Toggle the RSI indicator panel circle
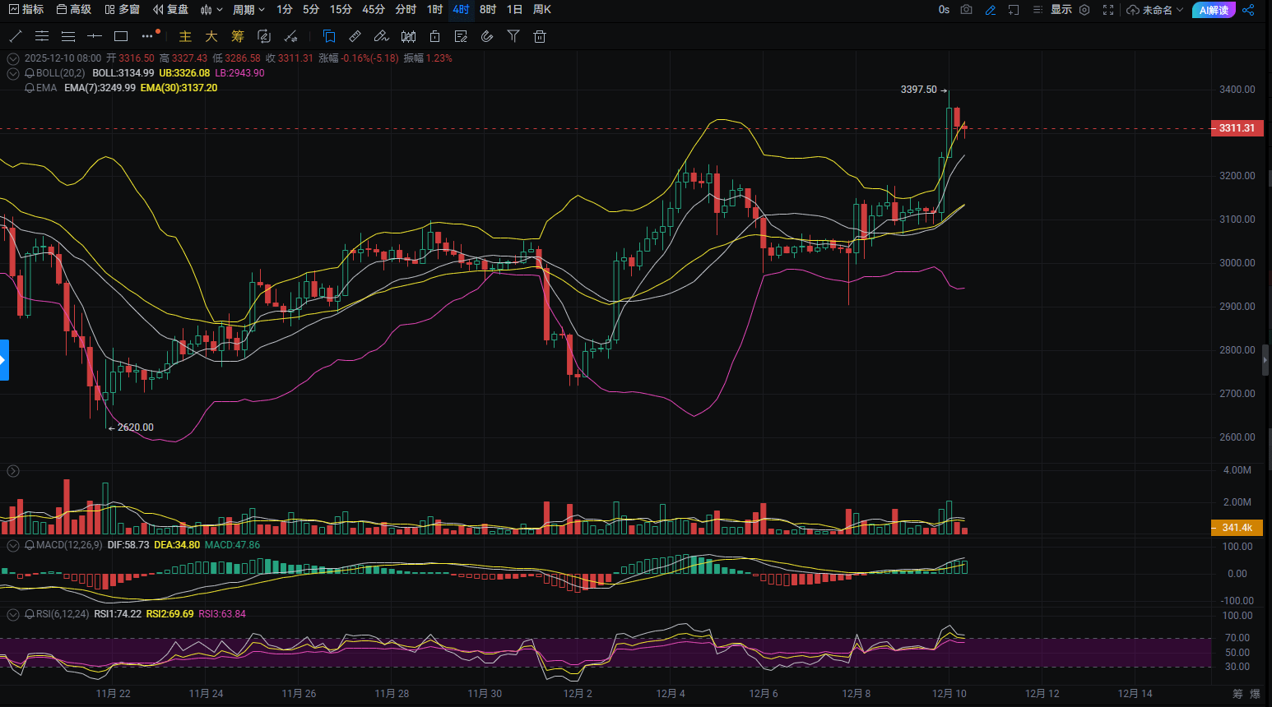 pyautogui.click(x=13, y=614)
